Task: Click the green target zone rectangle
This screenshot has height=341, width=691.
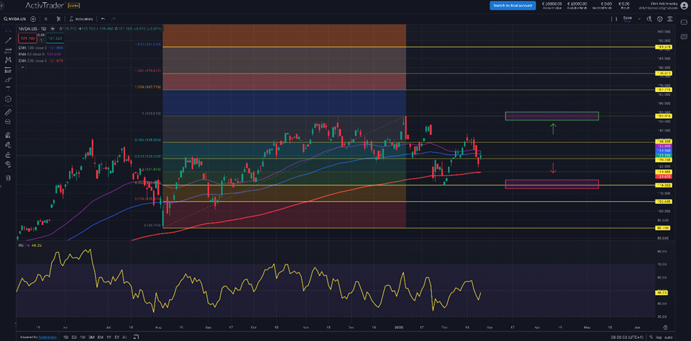Action: [x=551, y=116]
